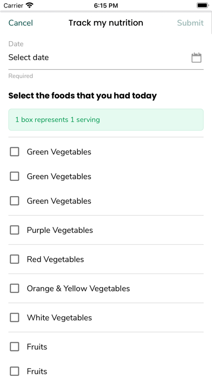Tap the Wi-Fi icon in status bar
Screen dimensions: 212x377
(30, 5)
